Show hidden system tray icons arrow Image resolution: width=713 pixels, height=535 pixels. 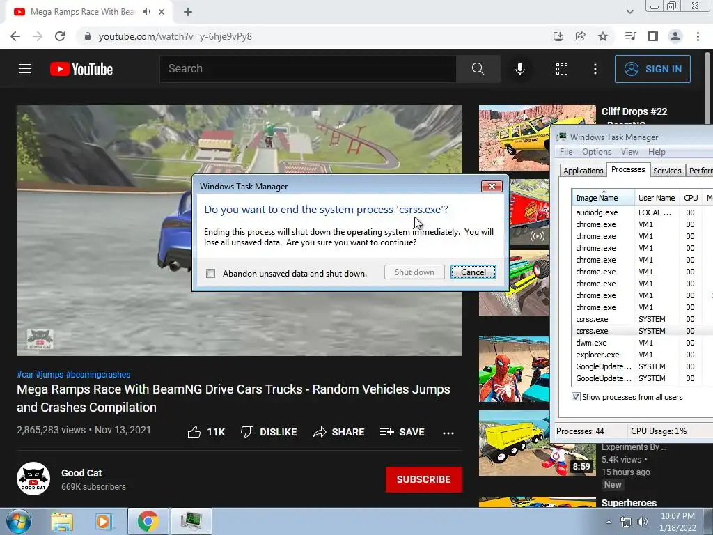(609, 522)
